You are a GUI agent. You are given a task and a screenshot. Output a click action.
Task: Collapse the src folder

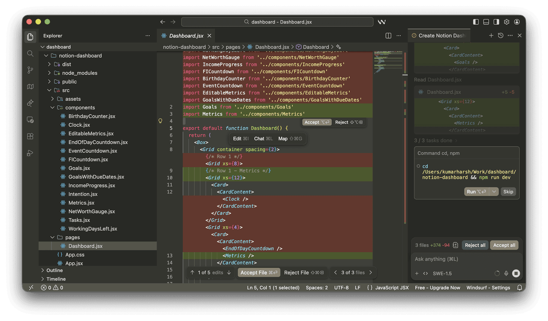[49, 90]
